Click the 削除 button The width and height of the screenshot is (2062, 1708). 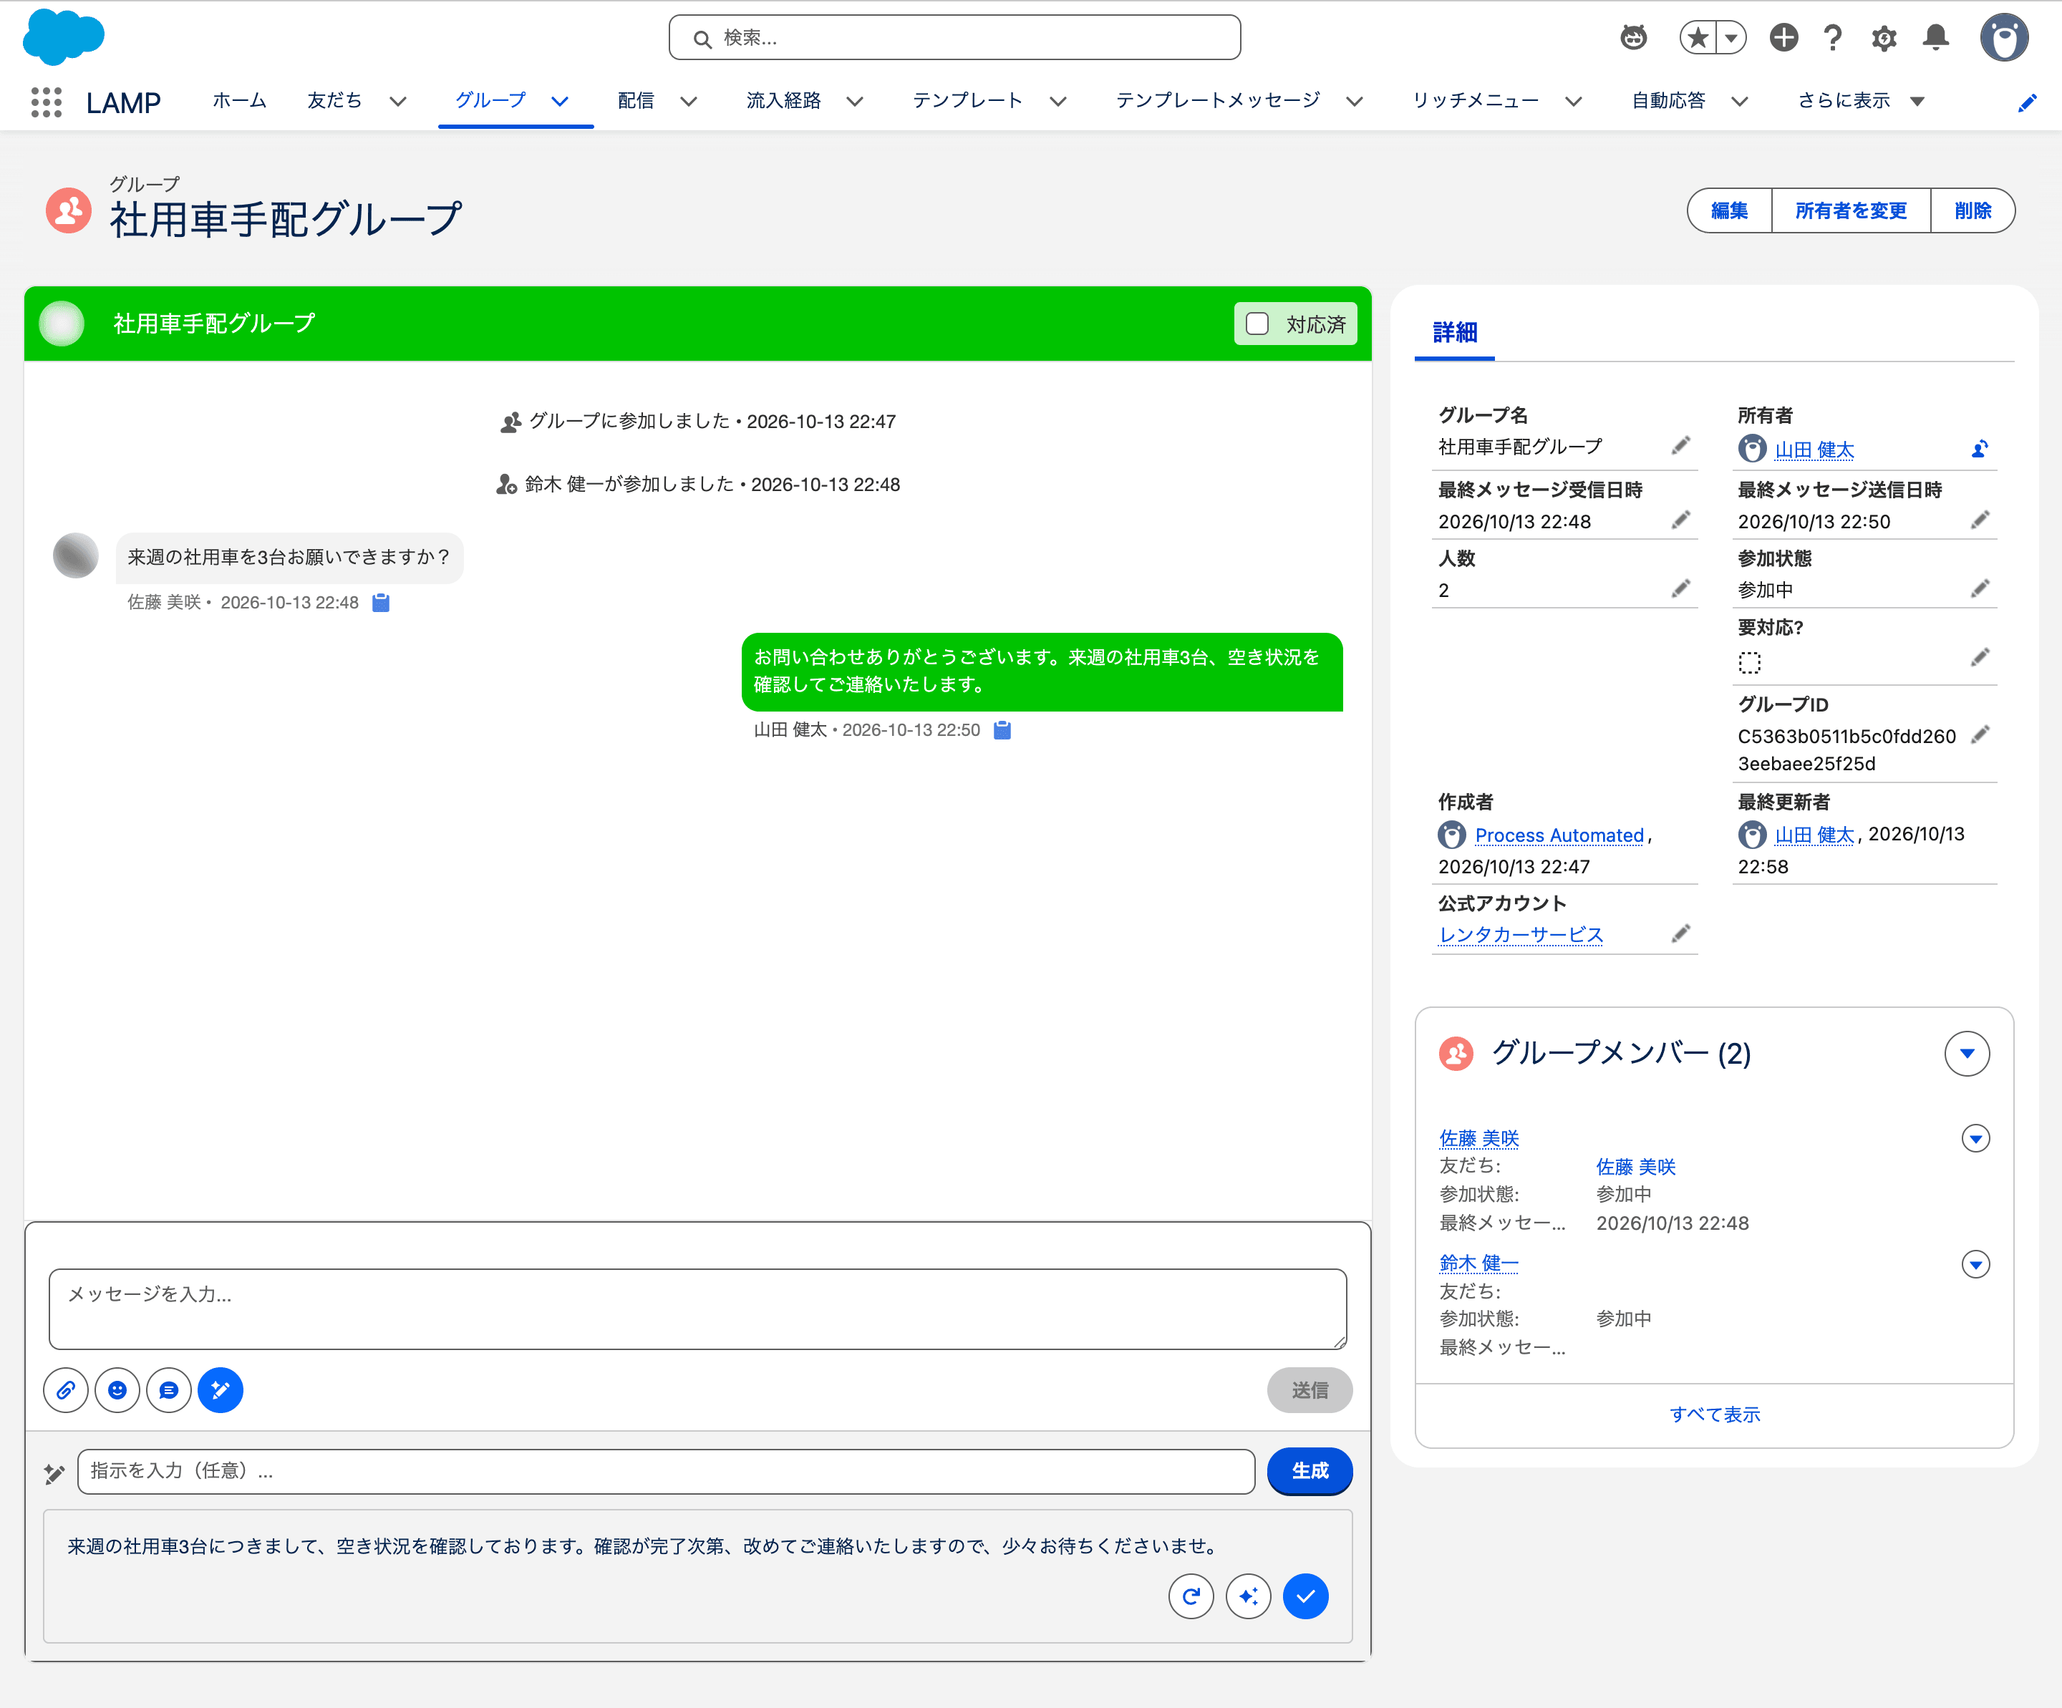(x=1972, y=211)
